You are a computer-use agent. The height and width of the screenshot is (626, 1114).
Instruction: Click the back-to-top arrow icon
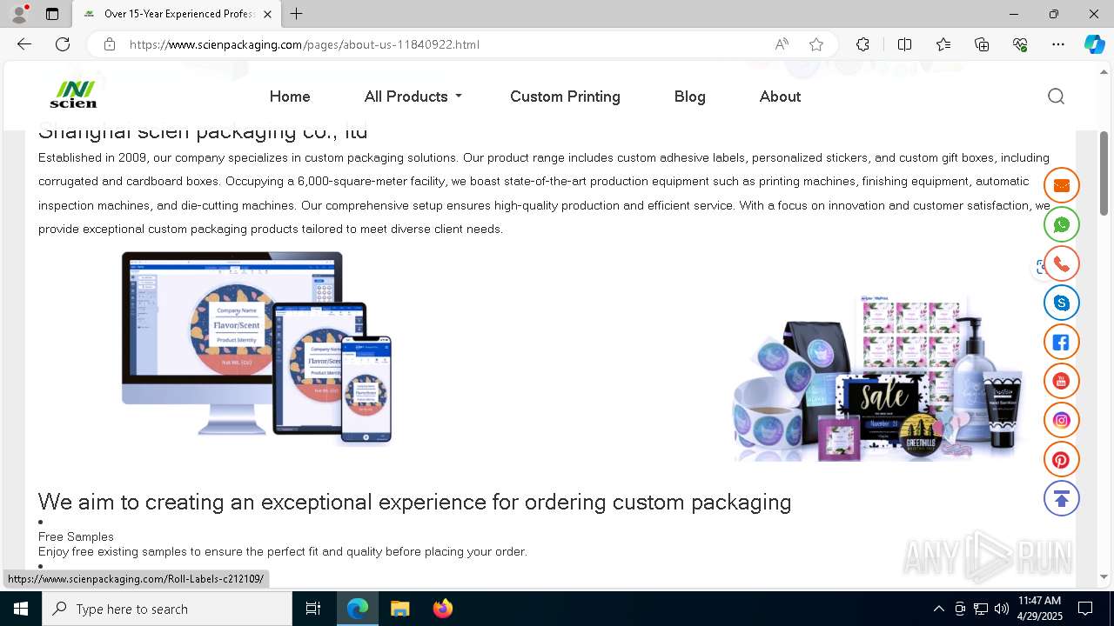point(1061,498)
